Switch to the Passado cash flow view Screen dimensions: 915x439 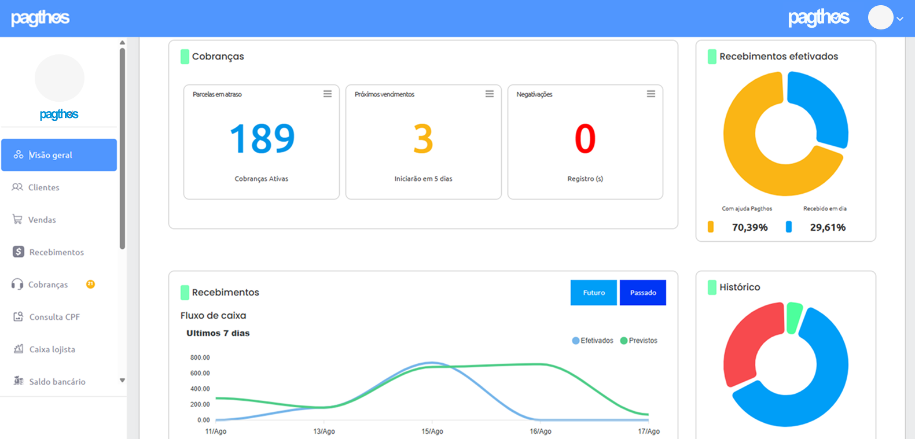pyautogui.click(x=643, y=293)
